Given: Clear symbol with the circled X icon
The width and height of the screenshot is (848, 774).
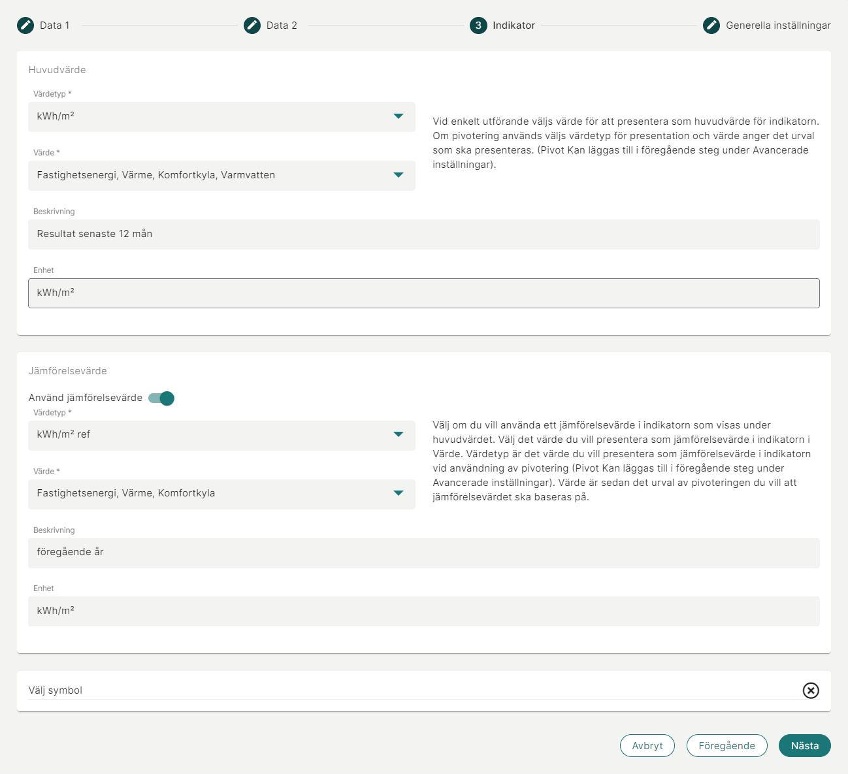Looking at the screenshot, I should click(811, 690).
